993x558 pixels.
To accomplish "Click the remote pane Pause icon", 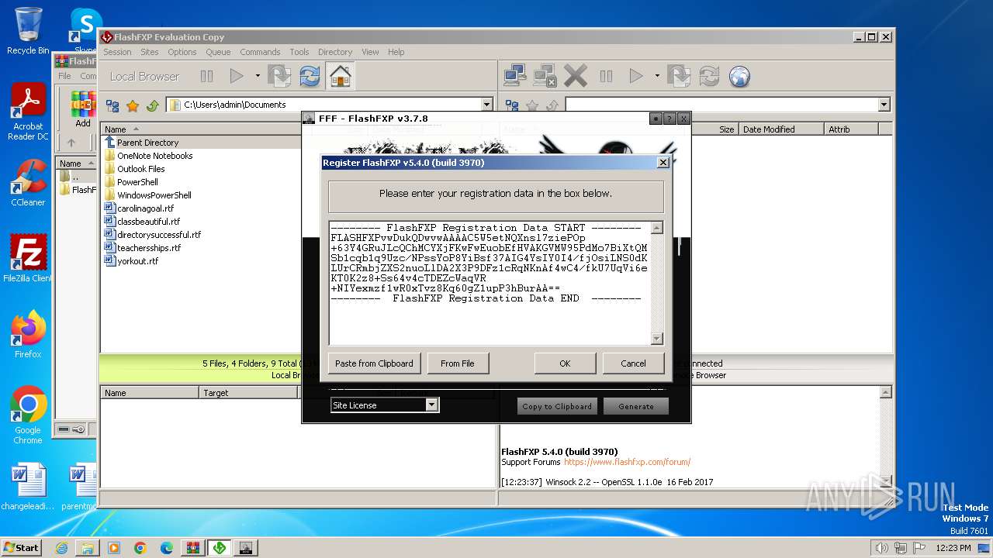I will point(607,76).
